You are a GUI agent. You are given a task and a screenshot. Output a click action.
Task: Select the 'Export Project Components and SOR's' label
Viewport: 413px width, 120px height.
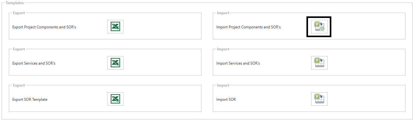point(44,27)
